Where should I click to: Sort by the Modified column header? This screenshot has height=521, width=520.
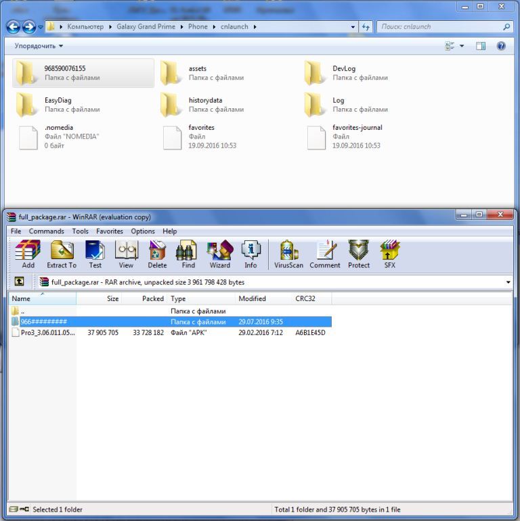(x=264, y=298)
